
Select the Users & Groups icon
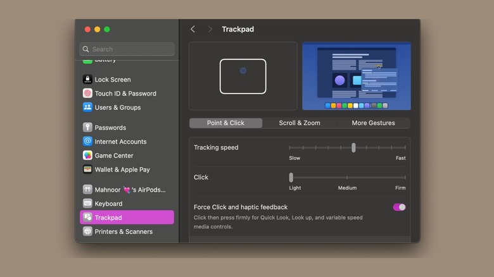coord(87,108)
